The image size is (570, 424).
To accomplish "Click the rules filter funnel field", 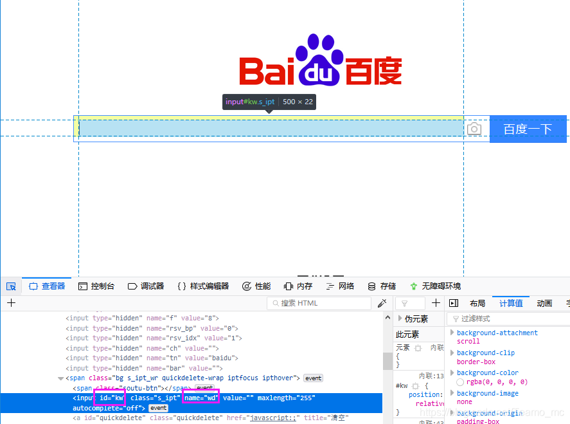I will [410, 303].
